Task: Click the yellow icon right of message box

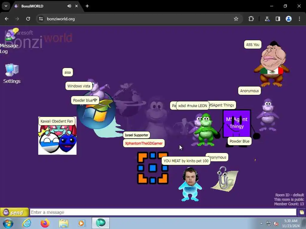Action: (x=302, y=212)
